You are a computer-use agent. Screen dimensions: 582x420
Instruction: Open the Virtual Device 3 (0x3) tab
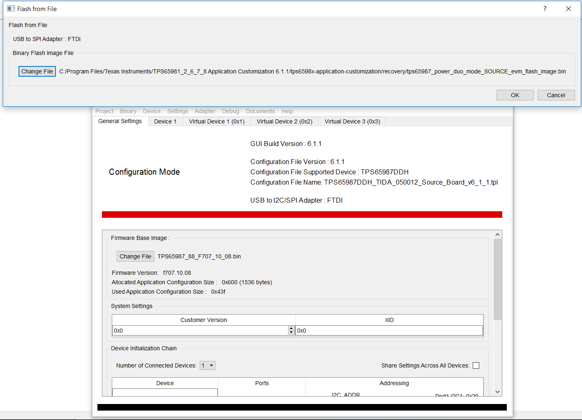(x=352, y=121)
